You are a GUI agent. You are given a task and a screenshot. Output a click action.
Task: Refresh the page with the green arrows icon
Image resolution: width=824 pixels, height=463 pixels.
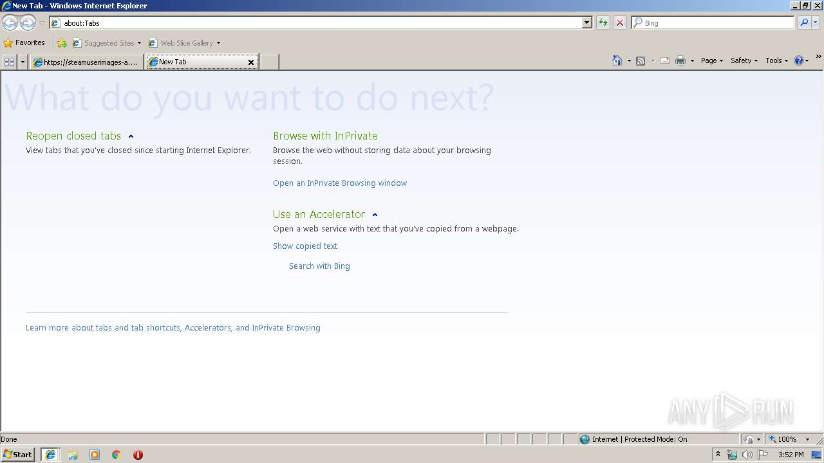(603, 23)
